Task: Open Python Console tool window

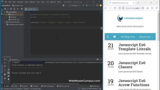Action: (63, 86)
